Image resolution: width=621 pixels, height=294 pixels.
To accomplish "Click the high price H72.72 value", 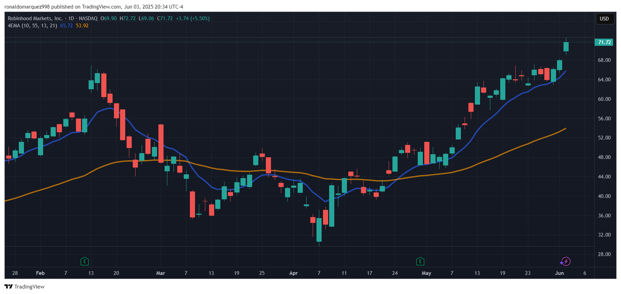I will 128,18.
